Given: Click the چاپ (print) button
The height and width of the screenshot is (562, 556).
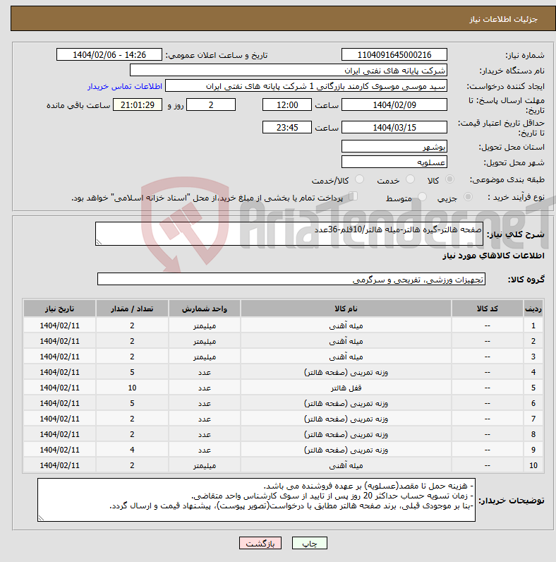Looking at the screenshot, I should point(310,543).
